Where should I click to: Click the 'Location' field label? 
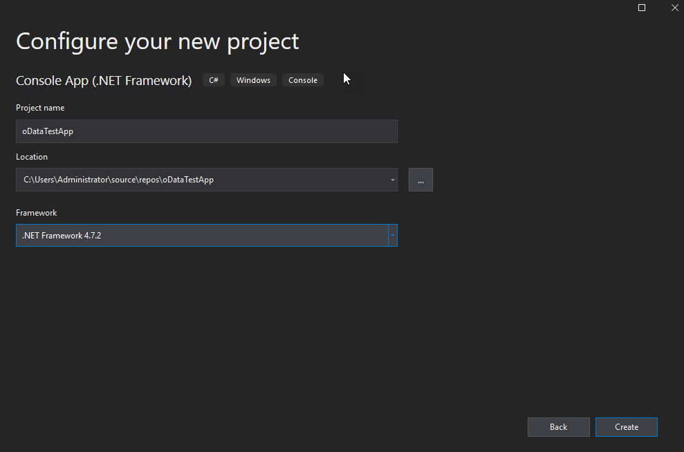[32, 157]
